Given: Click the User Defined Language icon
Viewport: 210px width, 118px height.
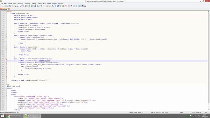Looking at the screenshot, I should (x=60, y=6).
